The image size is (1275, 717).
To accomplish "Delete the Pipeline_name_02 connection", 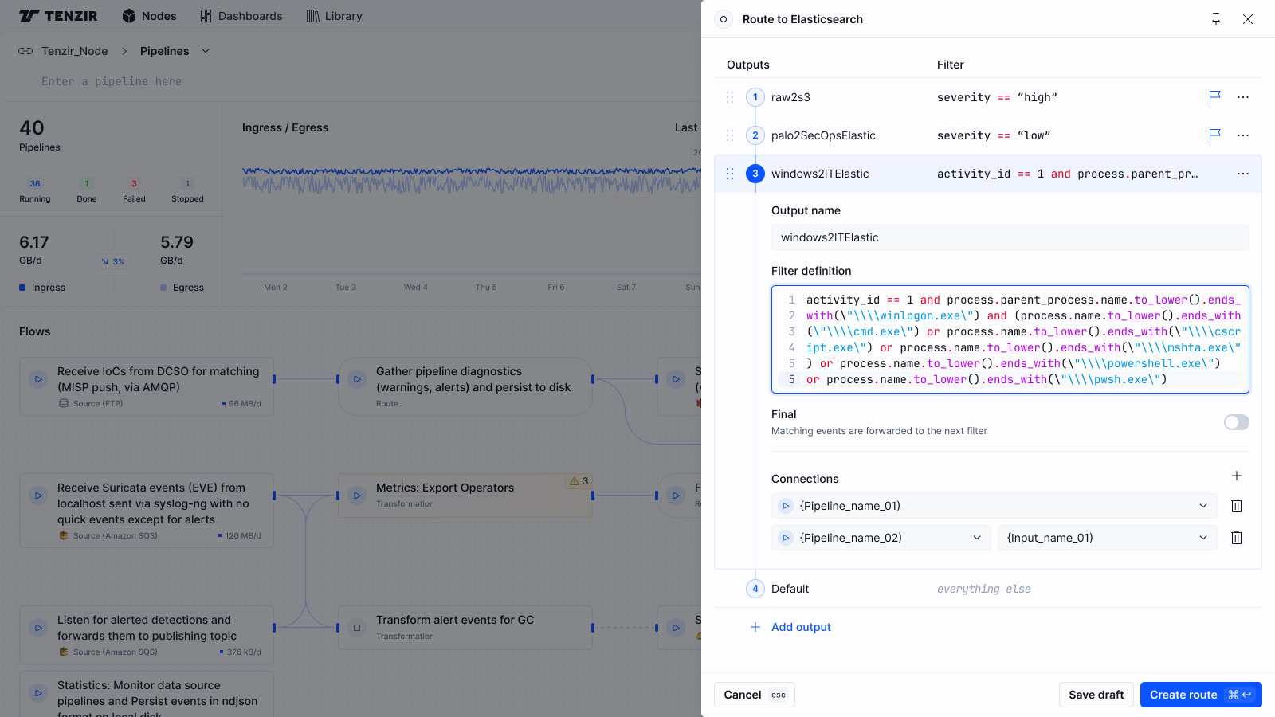I will click(1236, 538).
